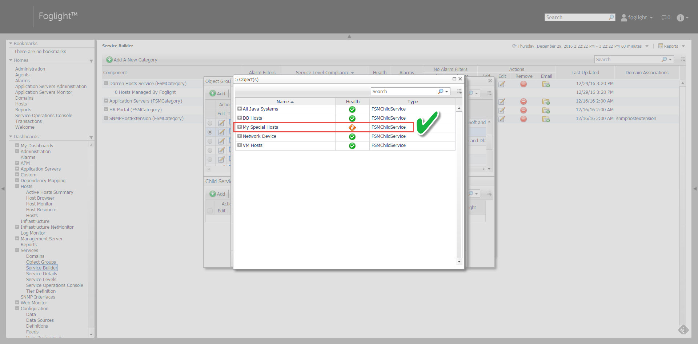Click the Search field in the top header
698x344 pixels.
[x=576, y=17]
